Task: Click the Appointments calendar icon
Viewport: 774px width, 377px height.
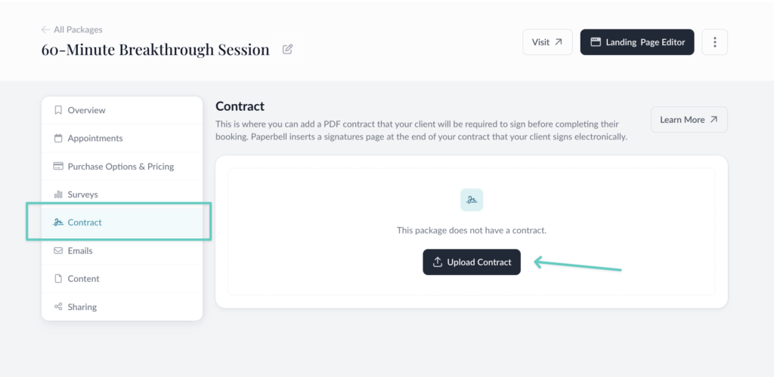Action: [58, 138]
